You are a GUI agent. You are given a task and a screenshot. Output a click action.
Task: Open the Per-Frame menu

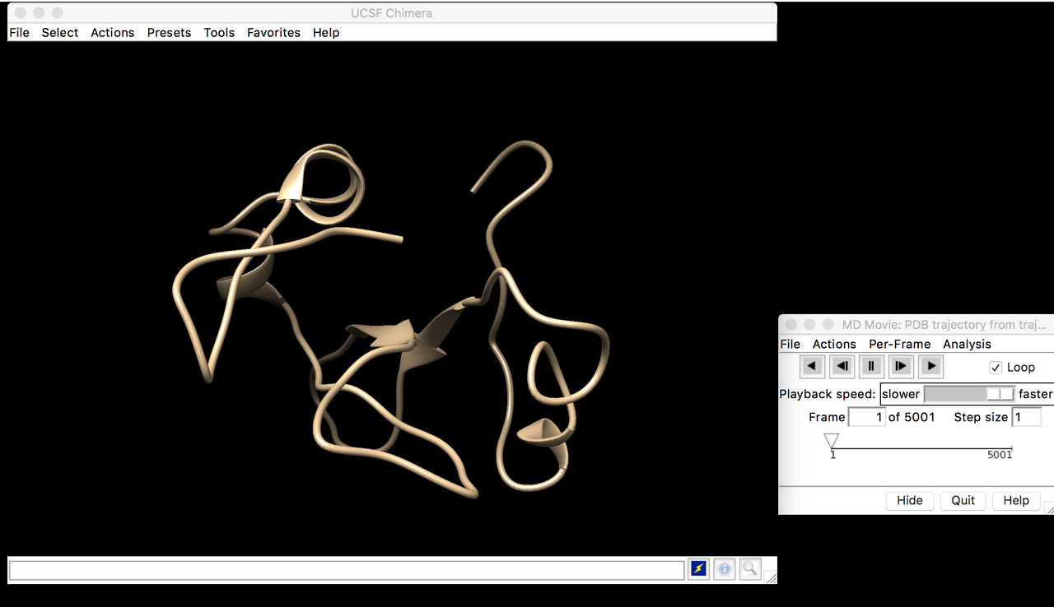(899, 344)
